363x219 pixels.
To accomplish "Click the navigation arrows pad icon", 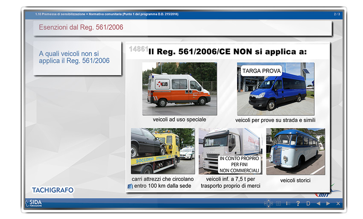I will point(268,204).
